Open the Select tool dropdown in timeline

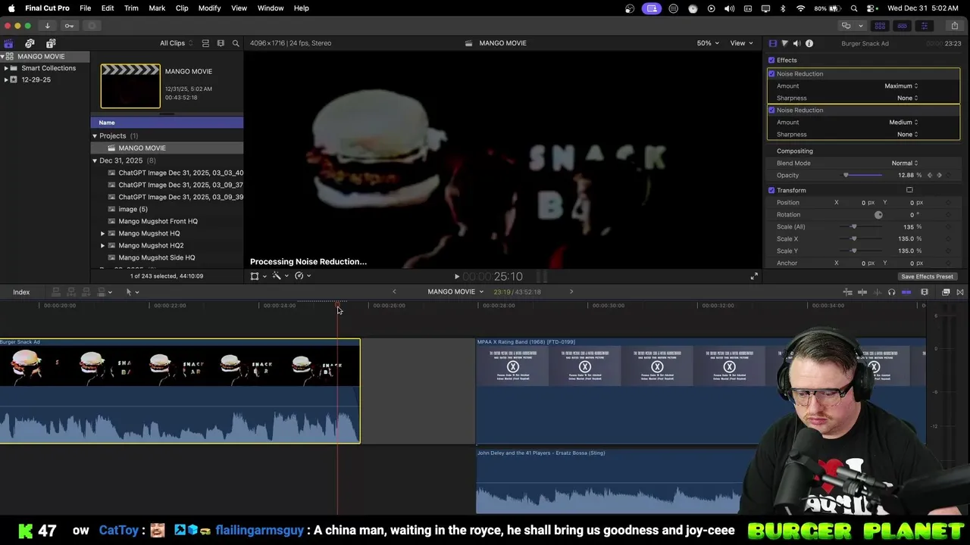tap(132, 292)
